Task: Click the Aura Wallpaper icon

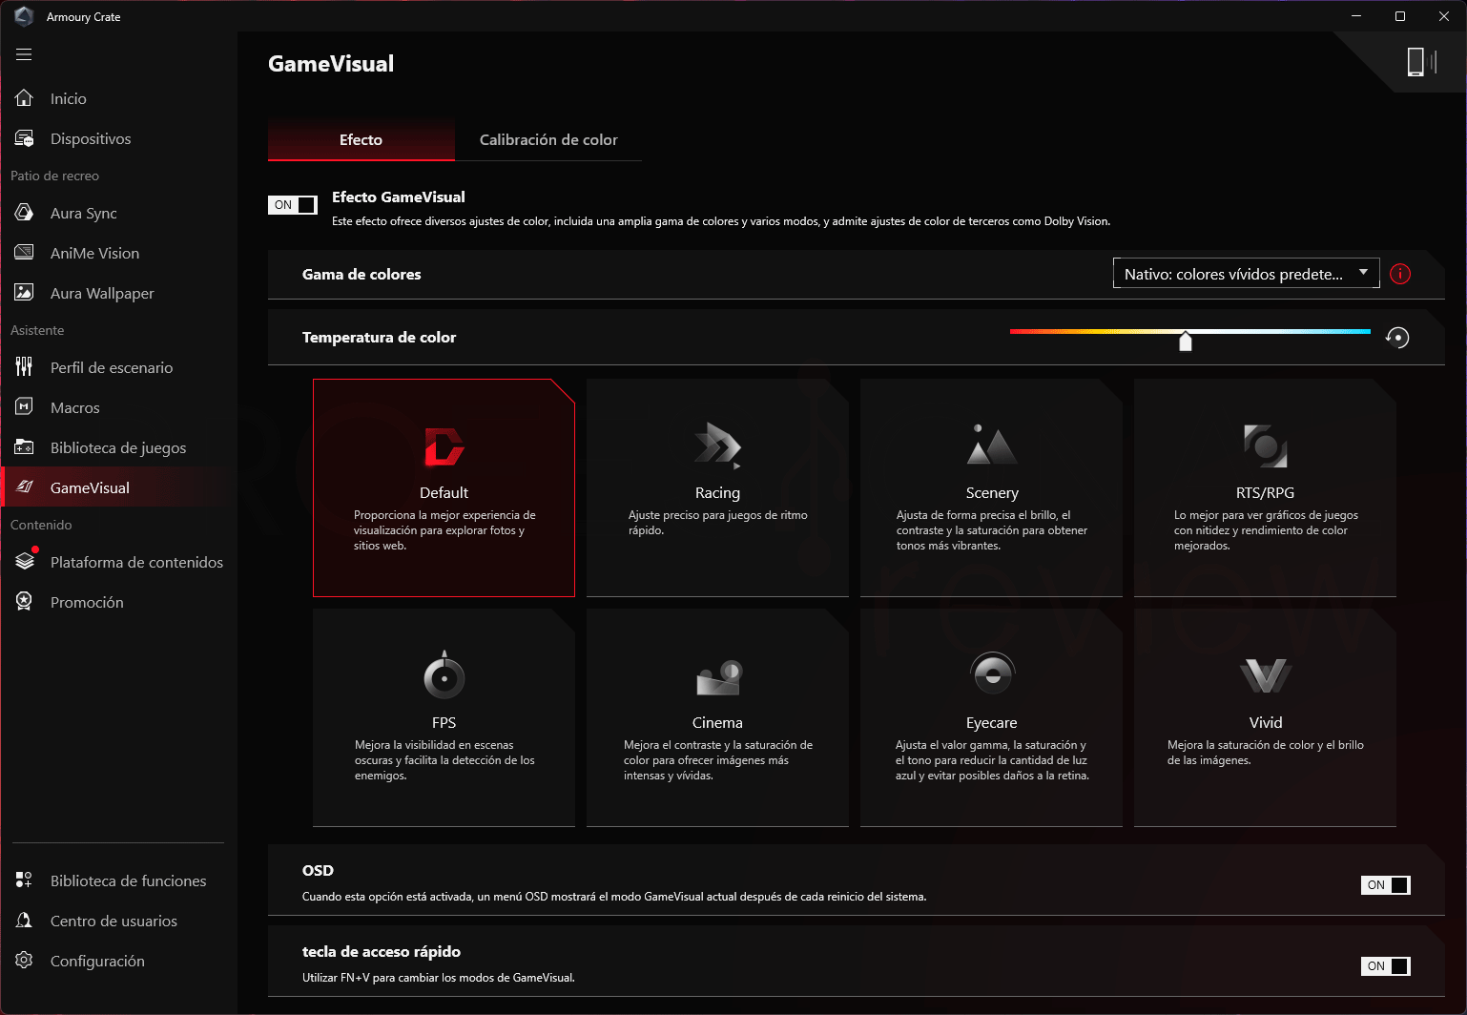Action: point(24,293)
